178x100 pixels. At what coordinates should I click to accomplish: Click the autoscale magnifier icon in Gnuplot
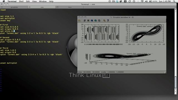coord(99,21)
